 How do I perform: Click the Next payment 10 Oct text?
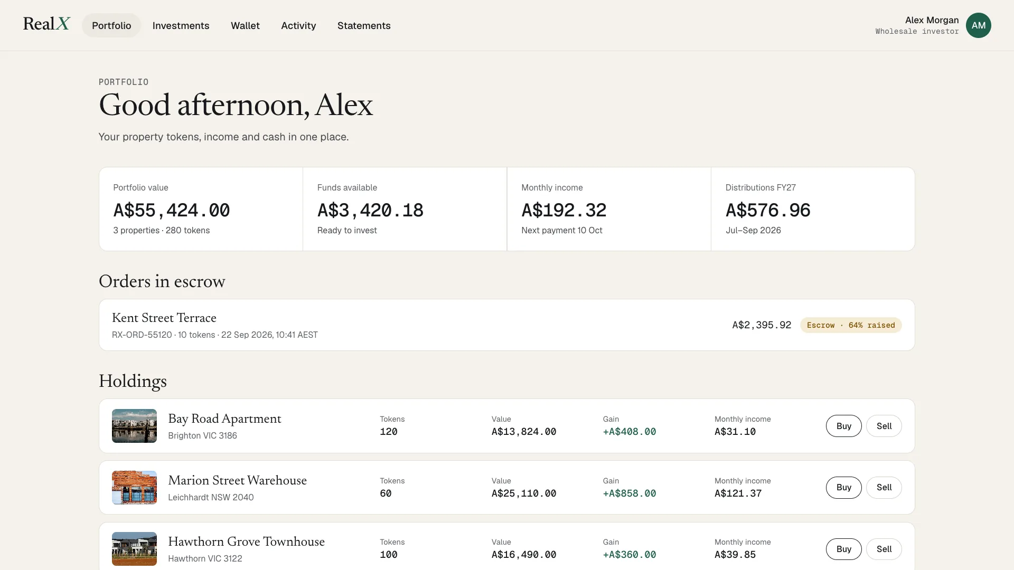coord(561,230)
